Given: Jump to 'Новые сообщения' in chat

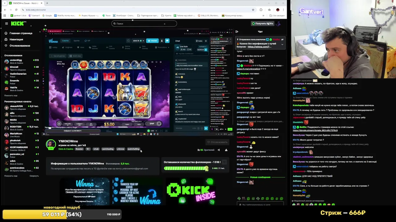Looking at the screenshot, I should coord(260,177).
